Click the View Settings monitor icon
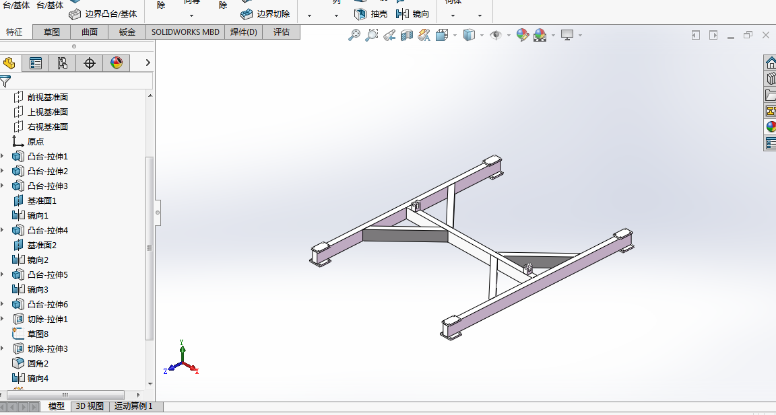Screen dimensions: 776x415 pos(567,35)
